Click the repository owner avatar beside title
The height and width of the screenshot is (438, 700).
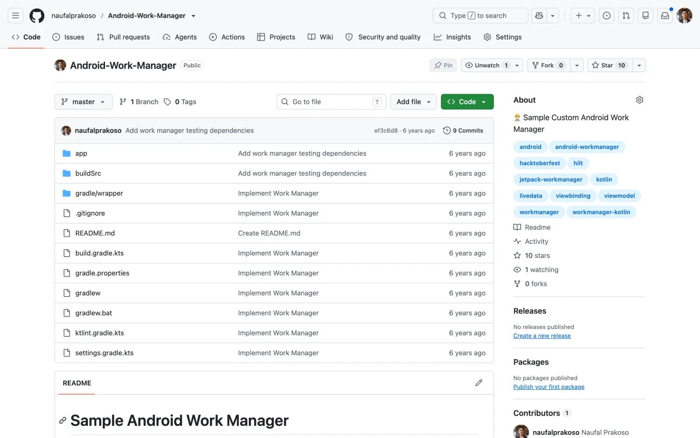(60, 65)
